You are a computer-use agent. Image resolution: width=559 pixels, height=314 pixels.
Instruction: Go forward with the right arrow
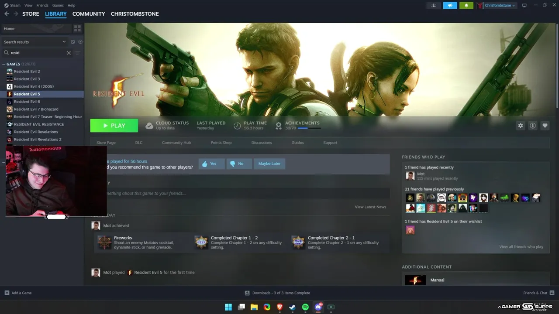[x=16, y=14]
